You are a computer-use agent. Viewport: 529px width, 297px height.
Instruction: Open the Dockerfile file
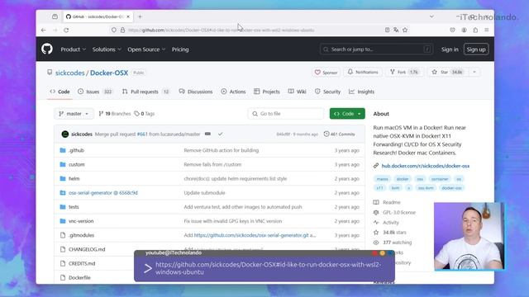coord(79,277)
